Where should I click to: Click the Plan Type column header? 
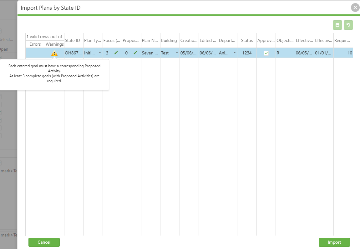93,40
